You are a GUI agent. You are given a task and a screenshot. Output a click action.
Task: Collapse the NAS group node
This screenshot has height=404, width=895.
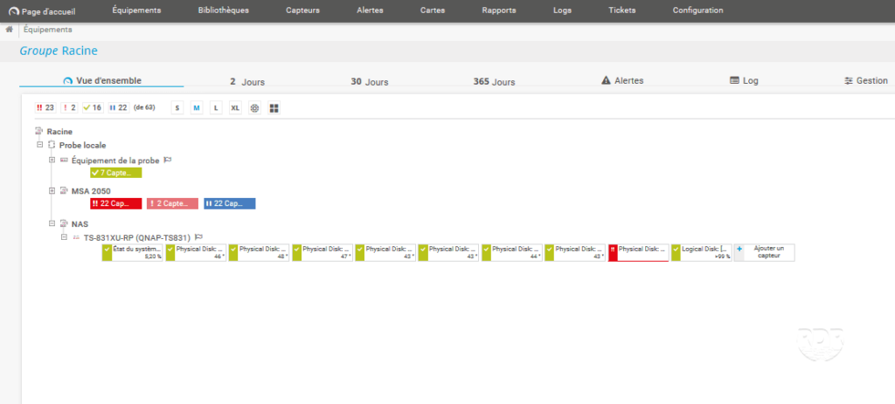pyautogui.click(x=52, y=223)
